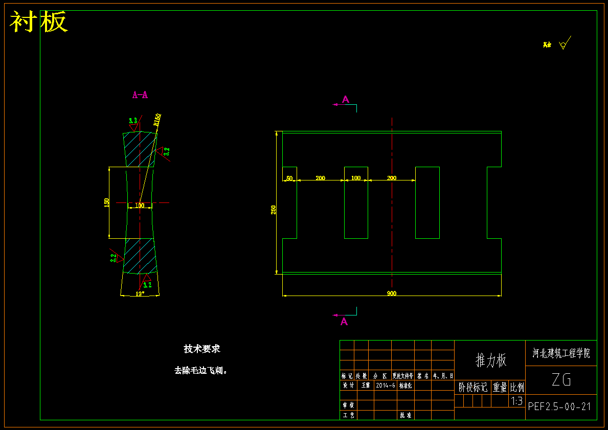Screen dimensions: 608x430
Task: Click the 900 overall length dimension
Action: pos(392,293)
